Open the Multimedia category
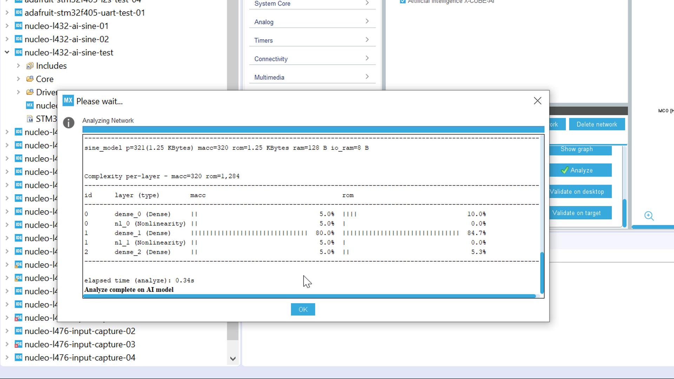The height and width of the screenshot is (379, 674). tap(312, 77)
